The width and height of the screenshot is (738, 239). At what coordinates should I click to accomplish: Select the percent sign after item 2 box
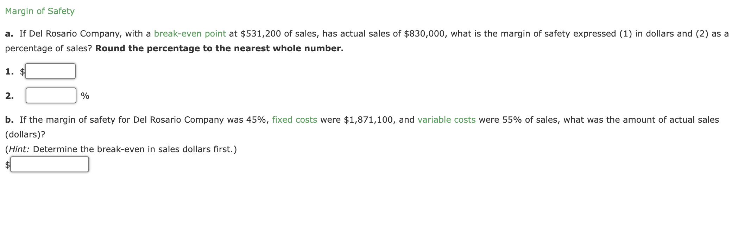click(x=85, y=95)
